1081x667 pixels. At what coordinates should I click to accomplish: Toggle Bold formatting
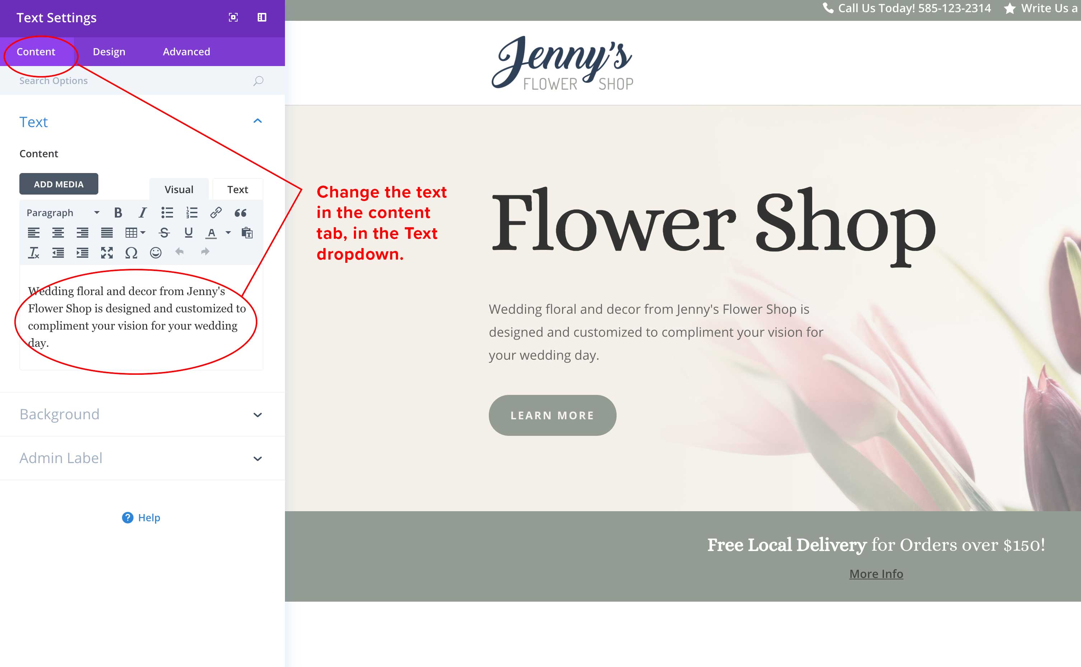click(x=118, y=213)
